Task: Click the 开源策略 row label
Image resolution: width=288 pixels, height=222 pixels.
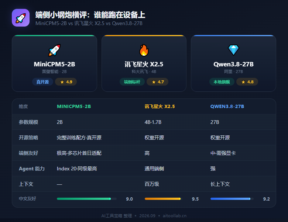Action: tap(28, 138)
